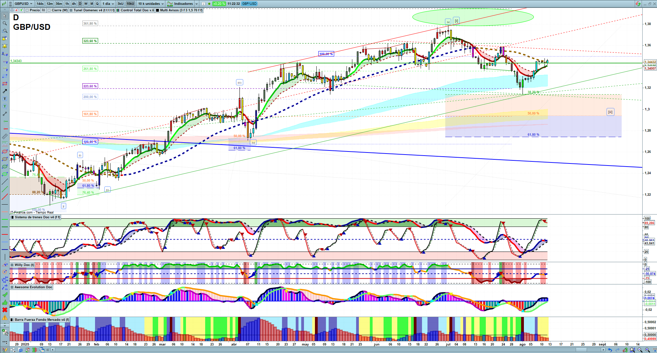Choose the segment line tool

tap(5, 114)
